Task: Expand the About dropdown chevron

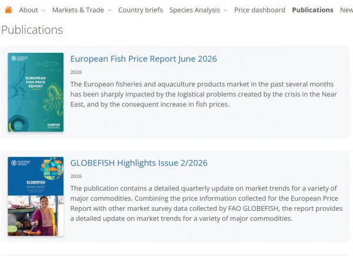Action: [x=44, y=11]
